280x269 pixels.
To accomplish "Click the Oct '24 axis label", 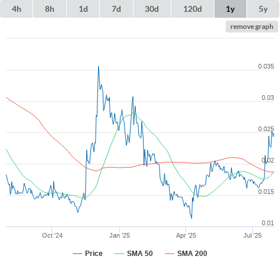I will point(52,235).
